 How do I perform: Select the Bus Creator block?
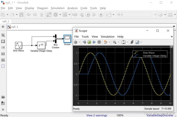click(56, 39)
